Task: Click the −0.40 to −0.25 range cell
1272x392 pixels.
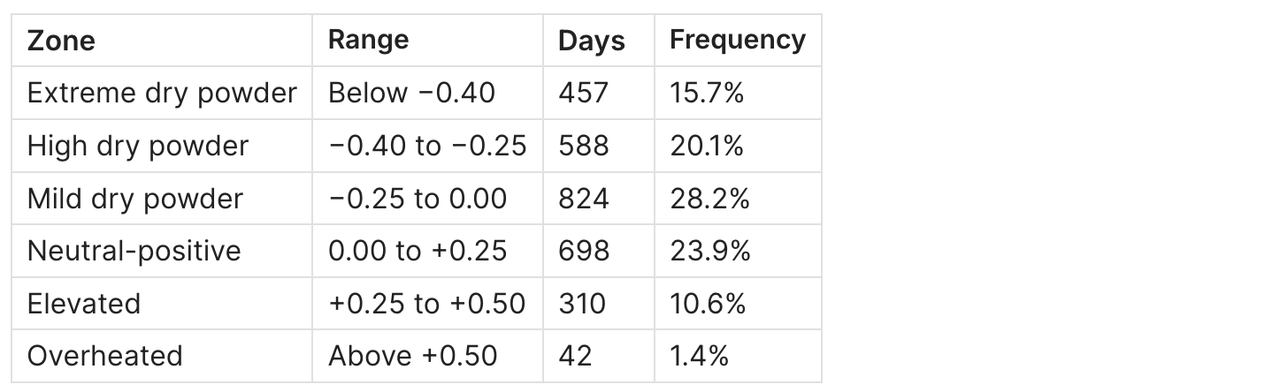Action: pos(426,146)
